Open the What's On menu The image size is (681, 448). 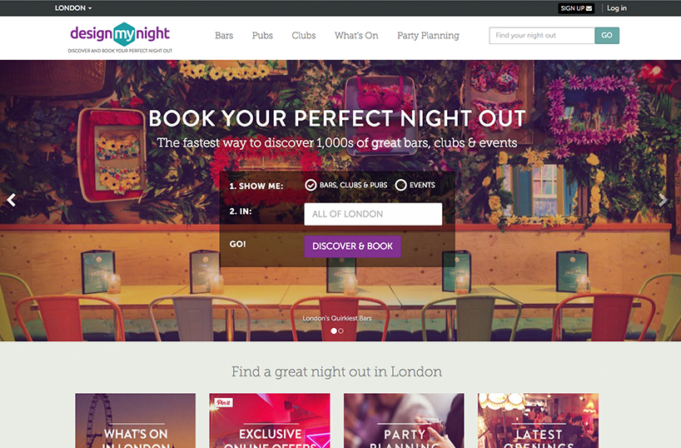pyautogui.click(x=356, y=36)
